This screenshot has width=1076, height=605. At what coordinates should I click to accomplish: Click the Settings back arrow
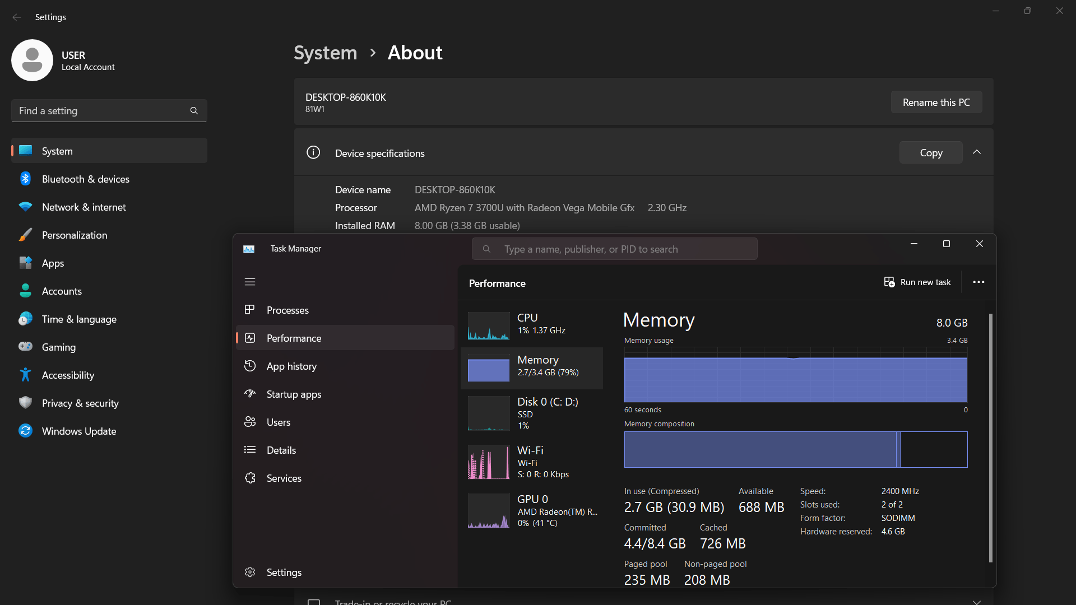(x=17, y=17)
